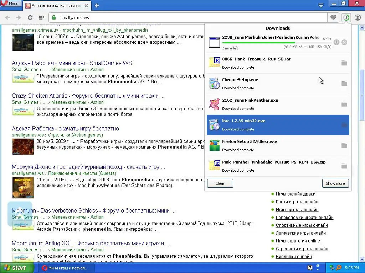This screenshot has width=365, height=273.
Task: Open Moorhuhn - Das verbotene Schloss link
Action: 94,210
